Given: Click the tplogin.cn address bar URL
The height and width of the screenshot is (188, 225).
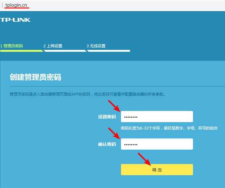Looking at the screenshot, I should (x=16, y=4).
